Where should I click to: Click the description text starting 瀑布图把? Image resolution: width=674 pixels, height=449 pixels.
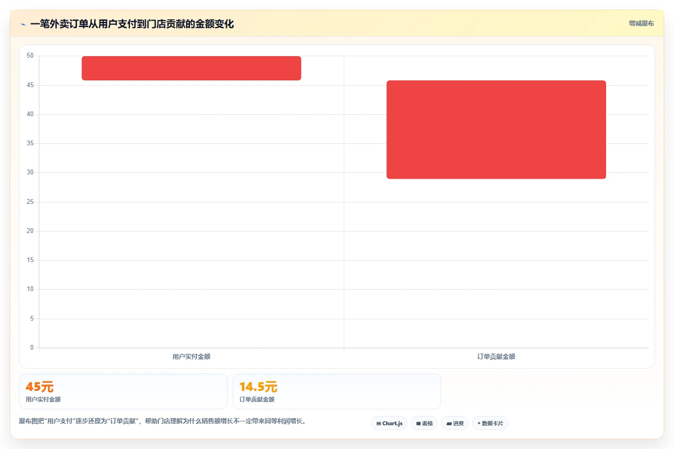pos(162,421)
